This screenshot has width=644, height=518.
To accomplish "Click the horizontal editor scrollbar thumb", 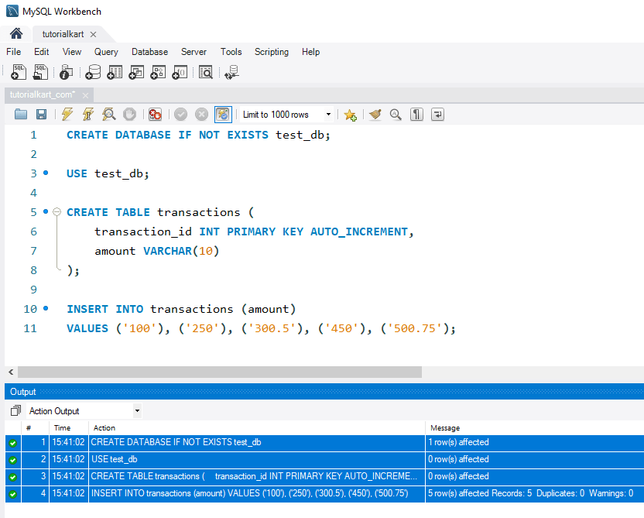I will point(220,372).
